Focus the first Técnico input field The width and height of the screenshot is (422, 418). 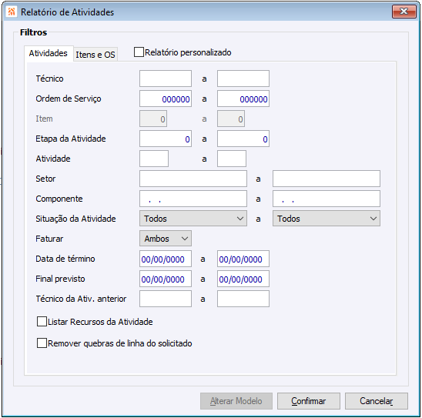tap(166, 79)
